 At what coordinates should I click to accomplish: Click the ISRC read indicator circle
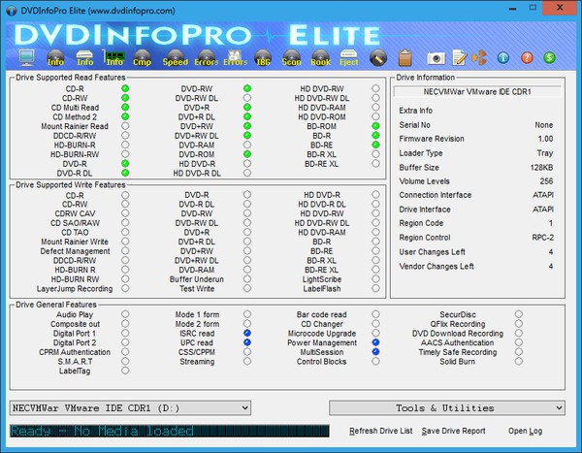pos(247,333)
